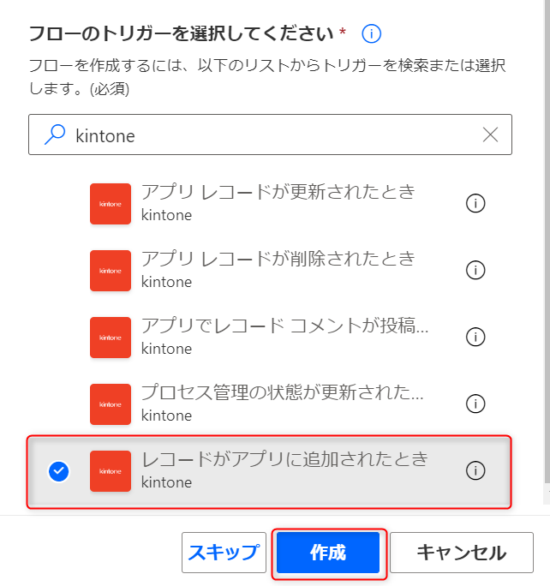Select kintone icon for コメントが投稿 trigger
The image size is (550, 586).
pos(111,338)
